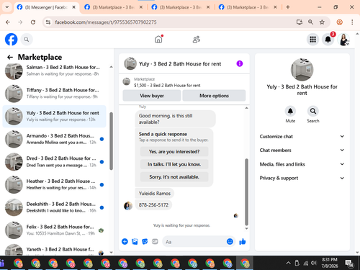Viewport: 360px width, 270px height.
Task: Go to the Home feed icon
Action: tap(158, 39)
